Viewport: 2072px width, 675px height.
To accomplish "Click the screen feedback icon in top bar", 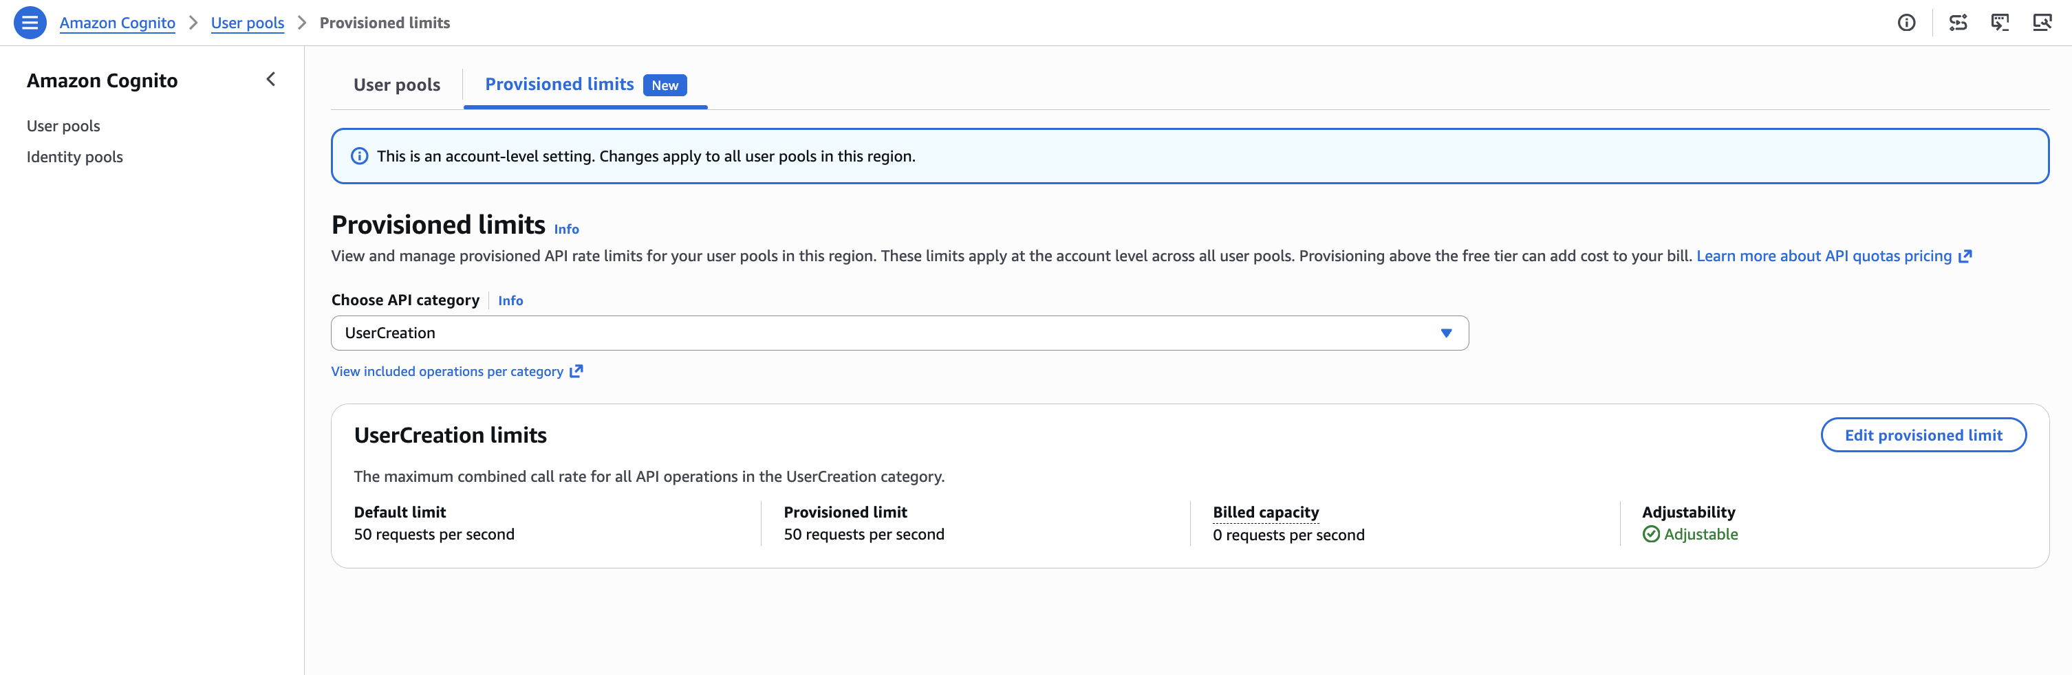I will click(x=2000, y=23).
